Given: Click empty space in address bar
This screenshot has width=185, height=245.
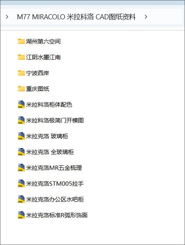Looking at the screenshot, I should 165,17.
